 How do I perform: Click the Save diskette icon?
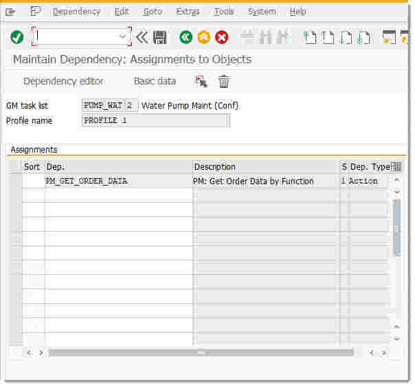click(x=160, y=37)
